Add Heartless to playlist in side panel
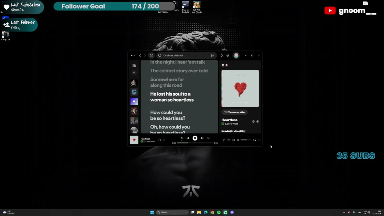This screenshot has height=216, width=384. tap(257, 121)
